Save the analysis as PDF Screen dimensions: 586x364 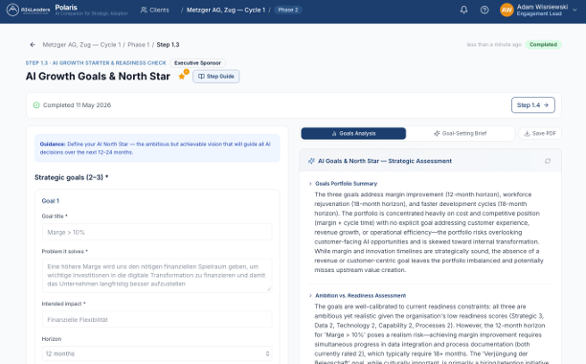(x=540, y=133)
